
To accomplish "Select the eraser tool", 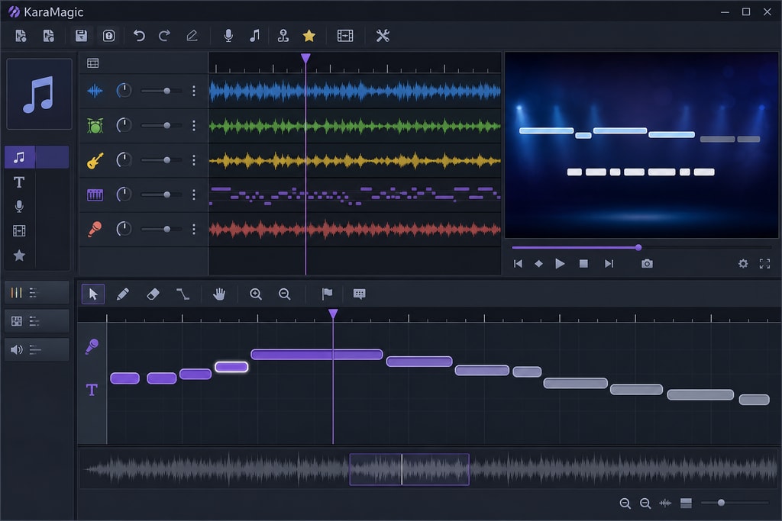I will tap(153, 294).
